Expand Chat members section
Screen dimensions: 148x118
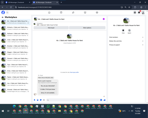(126, 37)
